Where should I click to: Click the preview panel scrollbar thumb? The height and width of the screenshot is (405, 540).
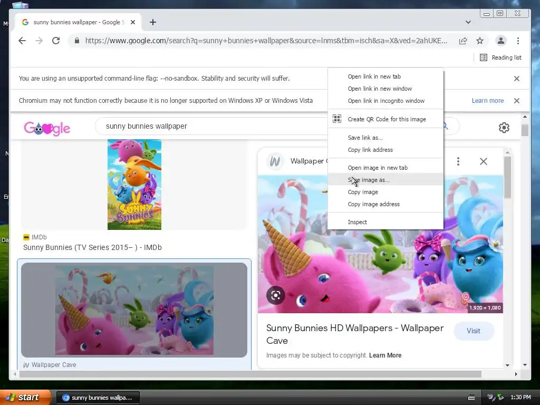coord(507,177)
